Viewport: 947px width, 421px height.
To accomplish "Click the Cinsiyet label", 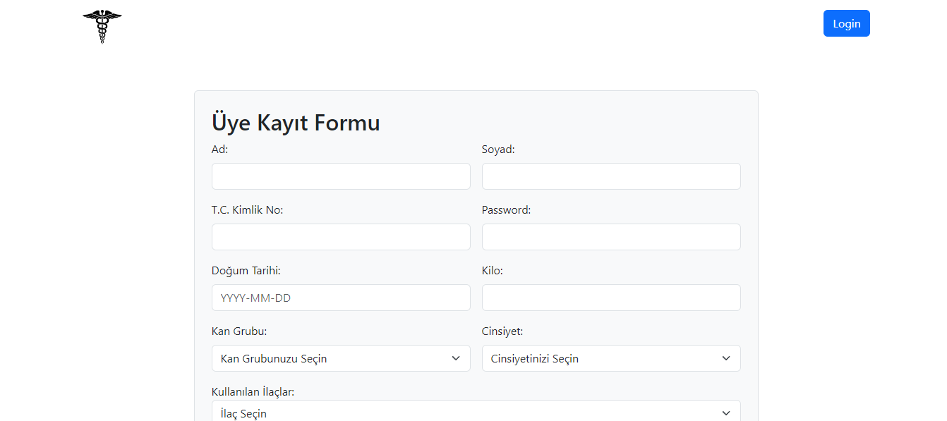I will pos(502,331).
